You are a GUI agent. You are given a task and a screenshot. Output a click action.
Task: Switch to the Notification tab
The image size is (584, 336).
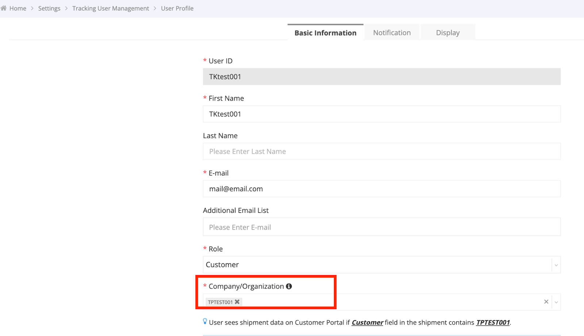coord(391,32)
